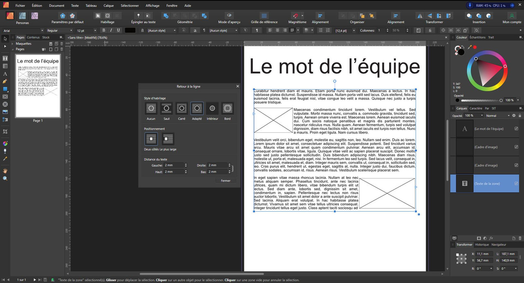Select the Rectangle shape tool

[5, 89]
